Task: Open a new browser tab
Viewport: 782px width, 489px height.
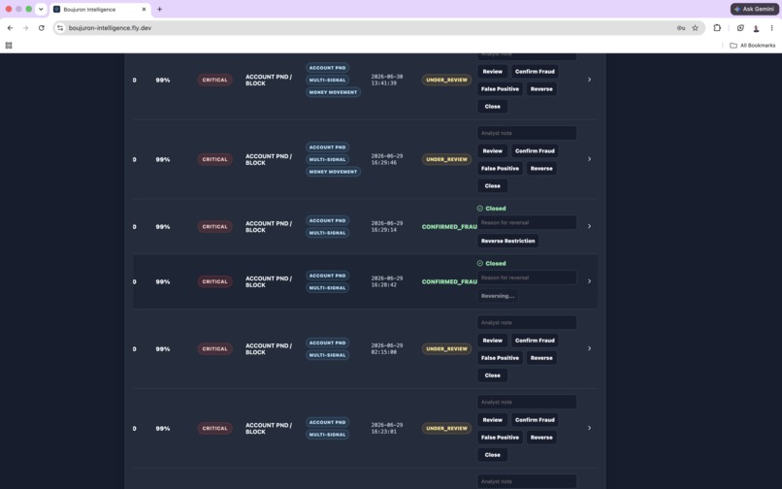Action: click(x=159, y=9)
